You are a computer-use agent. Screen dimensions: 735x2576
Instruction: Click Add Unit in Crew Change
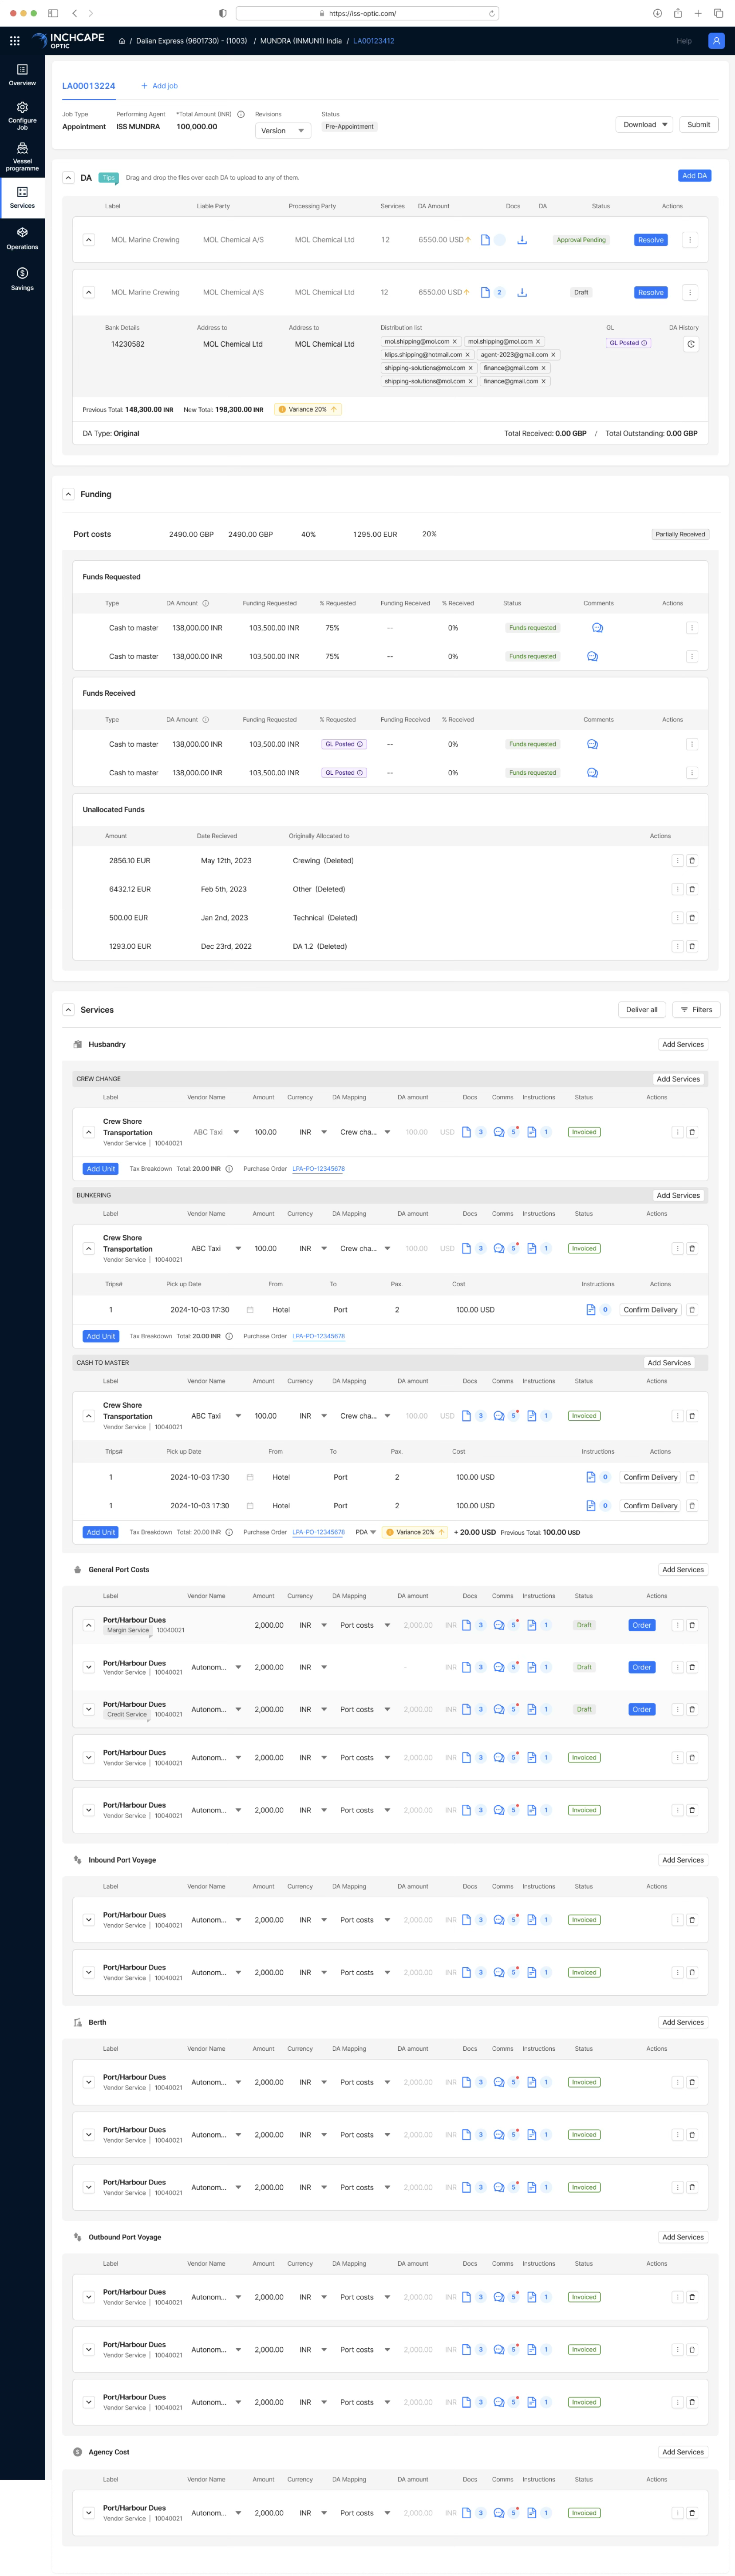[101, 1169]
